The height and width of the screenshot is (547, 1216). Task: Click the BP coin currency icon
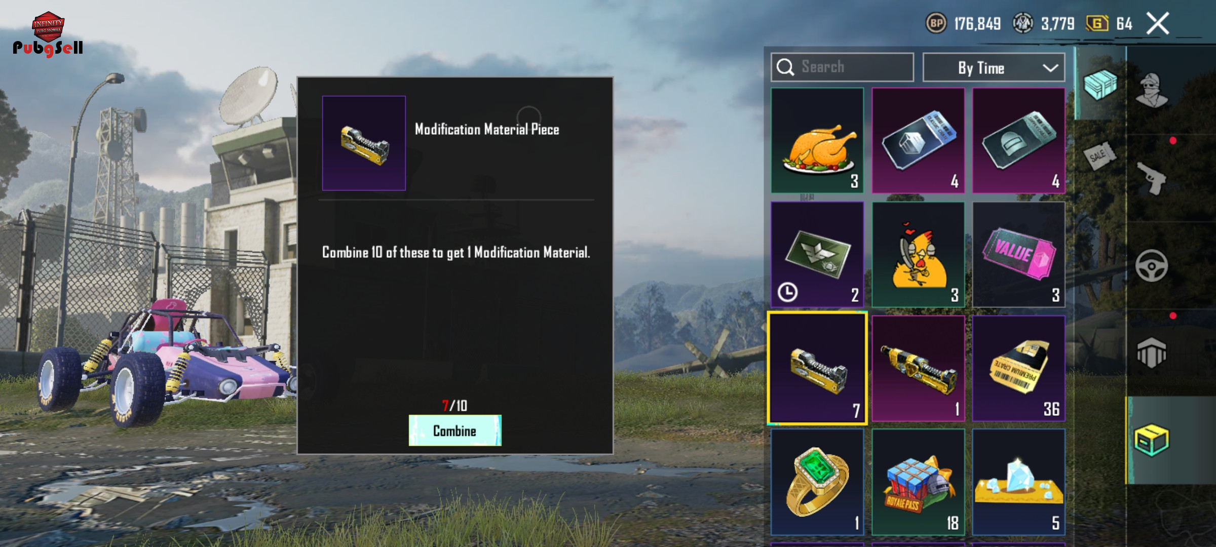tap(936, 23)
